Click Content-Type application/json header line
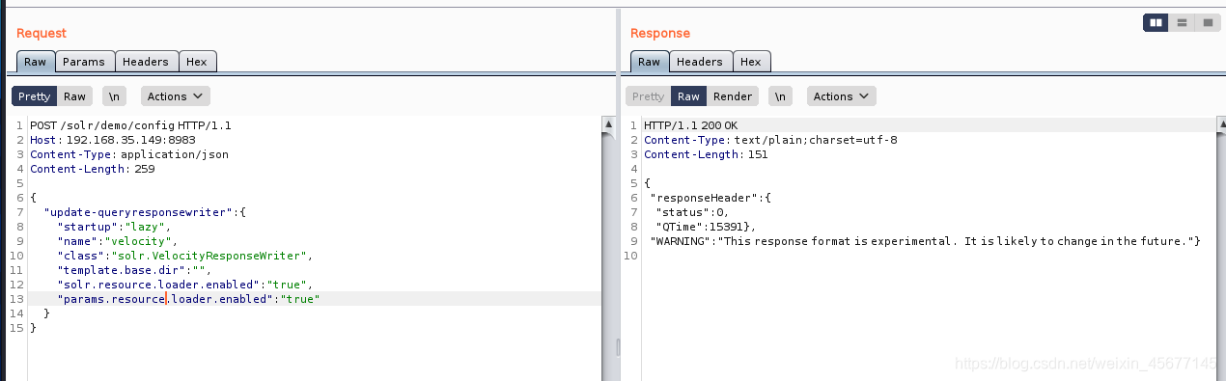Image resolution: width=1226 pixels, height=381 pixels. tap(129, 154)
